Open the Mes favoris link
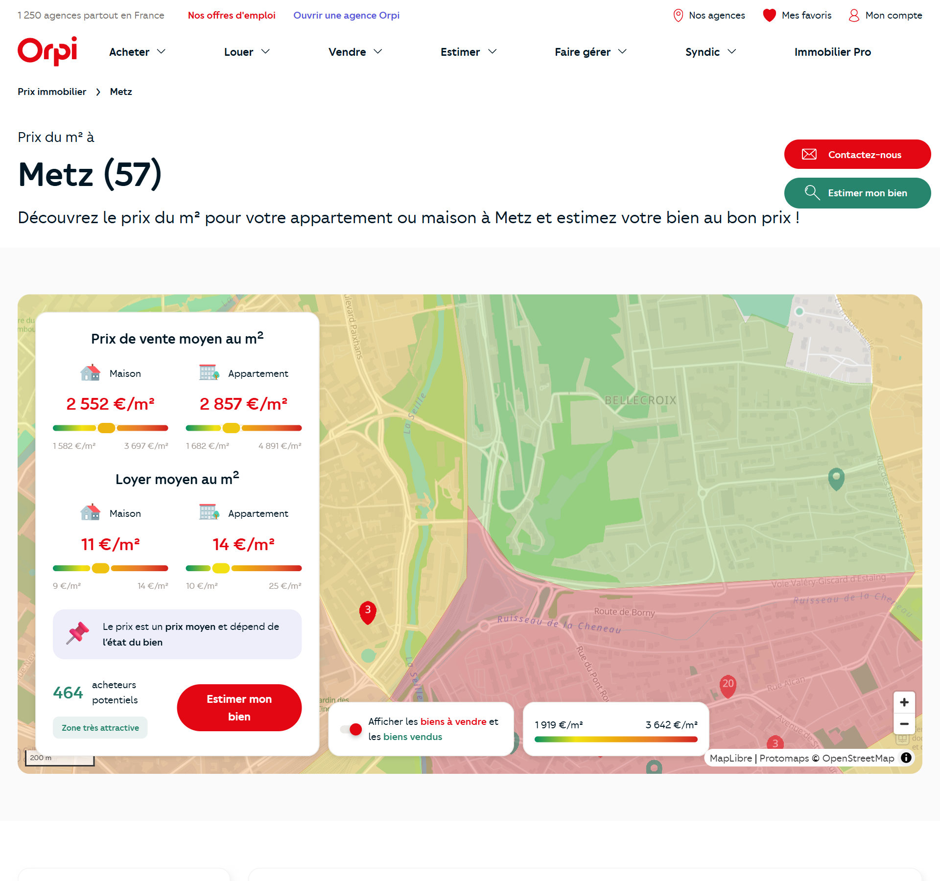This screenshot has height=881, width=940. point(797,15)
